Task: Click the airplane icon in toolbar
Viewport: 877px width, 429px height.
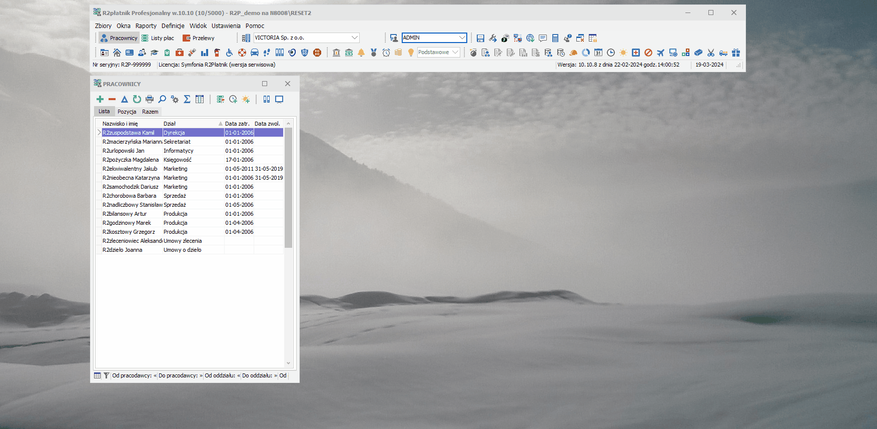Action: (x=661, y=53)
